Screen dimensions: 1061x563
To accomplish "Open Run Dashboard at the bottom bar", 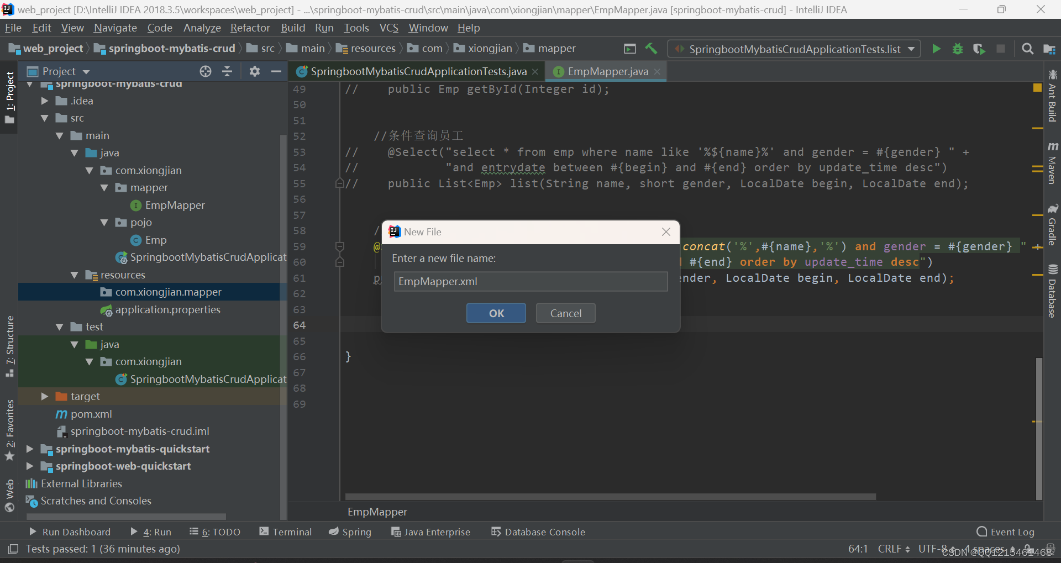I will [70, 532].
